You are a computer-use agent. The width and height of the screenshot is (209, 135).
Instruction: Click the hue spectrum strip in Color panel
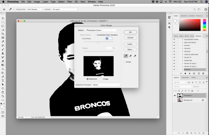205,25
